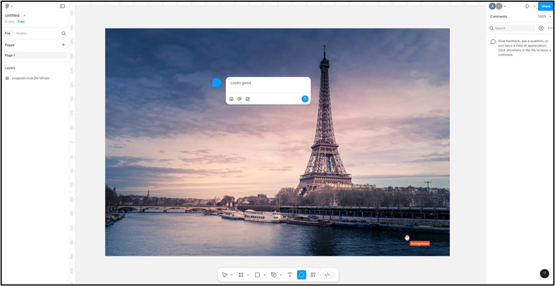Click the Free plan badge

click(21, 22)
